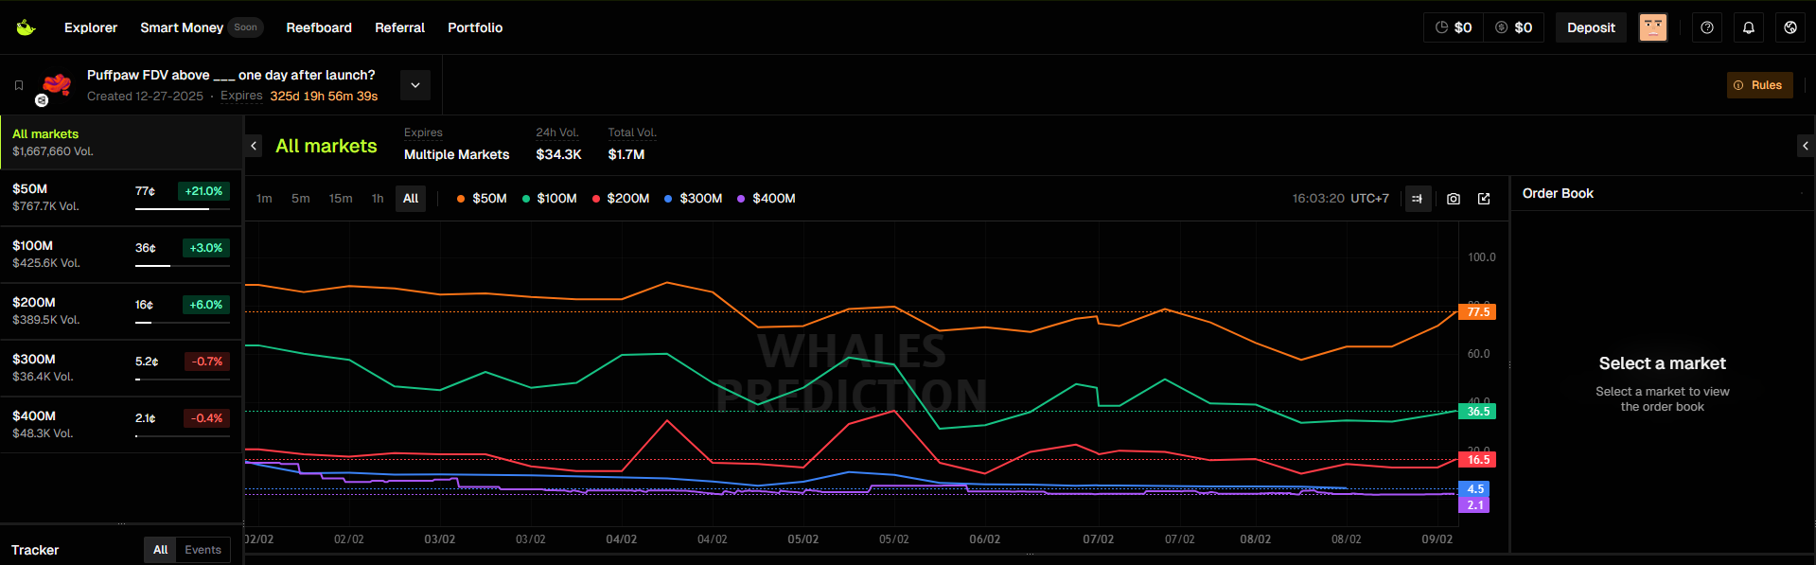Screen dimensions: 1816x565
Task: Click the 24h Vol. $34.3K value
Action: pyautogui.click(x=558, y=154)
